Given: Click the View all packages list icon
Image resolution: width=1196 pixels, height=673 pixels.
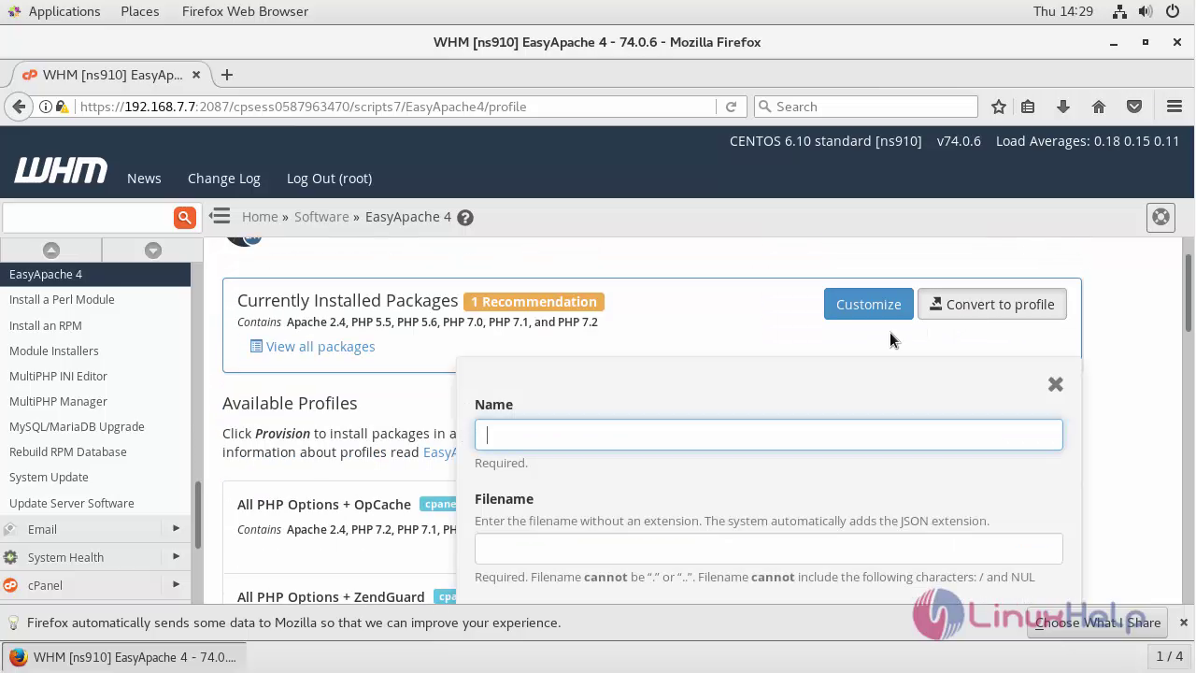Looking at the screenshot, I should pos(256,347).
